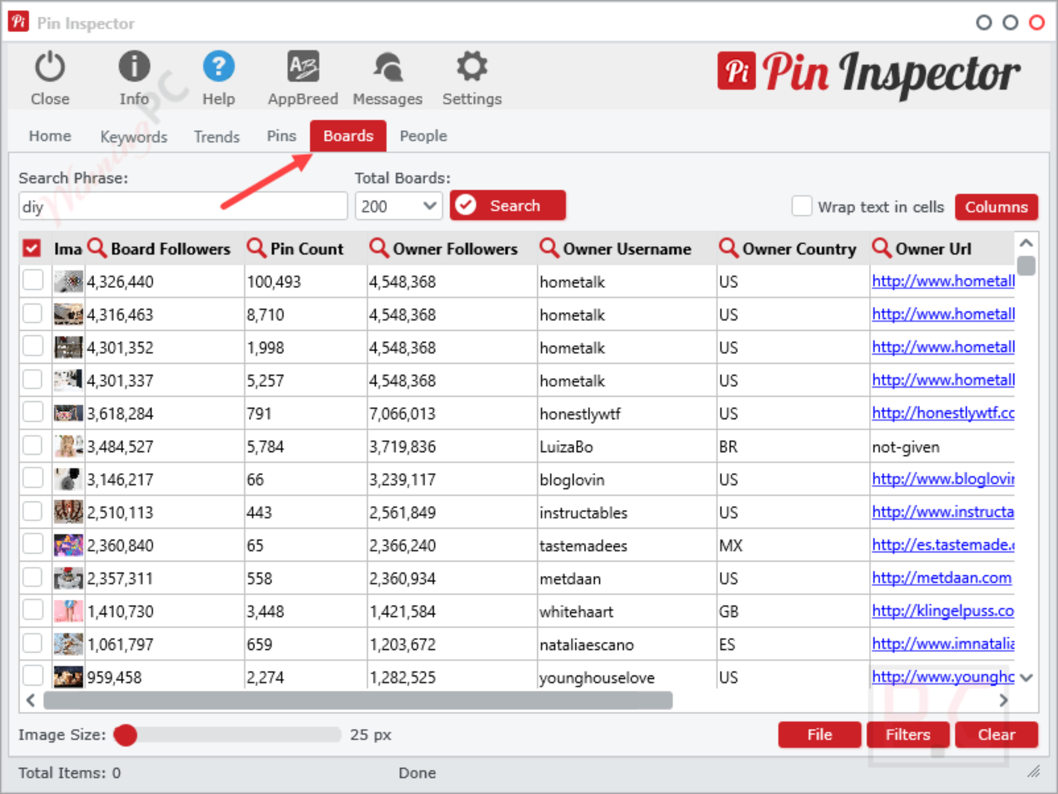
Task: Check the whitehaart row checkbox
Action: (x=33, y=611)
